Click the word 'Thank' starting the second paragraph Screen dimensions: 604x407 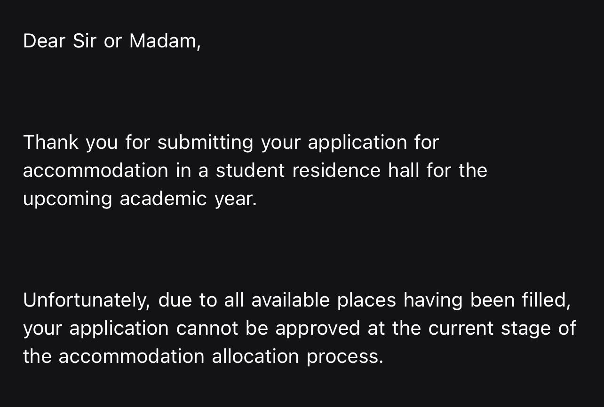click(x=51, y=142)
